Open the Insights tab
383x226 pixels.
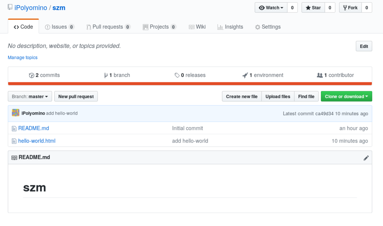tap(230, 27)
